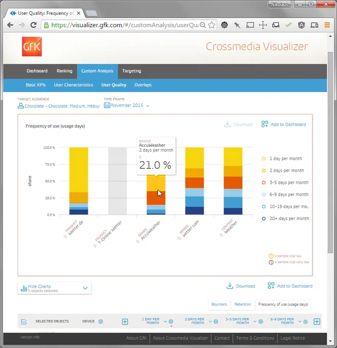
Task: Open Legal Notice footer link
Action: (292, 338)
